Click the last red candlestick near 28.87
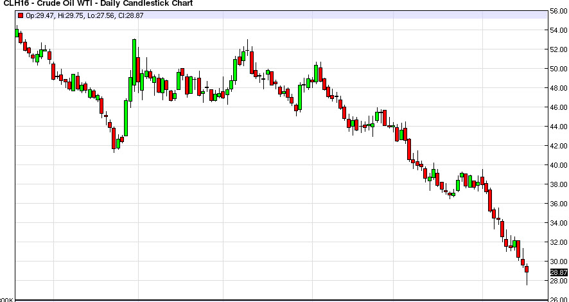 click(x=527, y=269)
